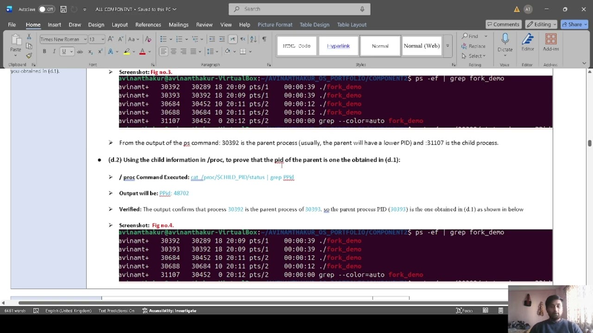Toggle left alignment of text
The height and width of the screenshot is (333, 593).
click(164, 51)
